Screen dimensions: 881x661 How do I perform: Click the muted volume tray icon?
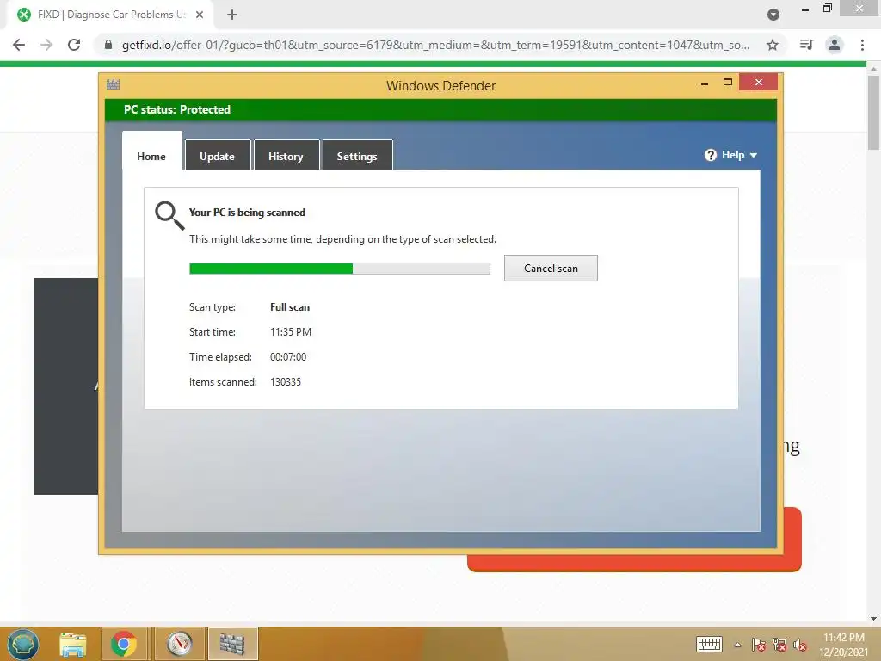coord(800,645)
